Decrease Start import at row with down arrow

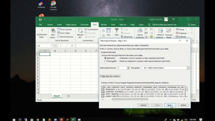[x=128, y=69]
